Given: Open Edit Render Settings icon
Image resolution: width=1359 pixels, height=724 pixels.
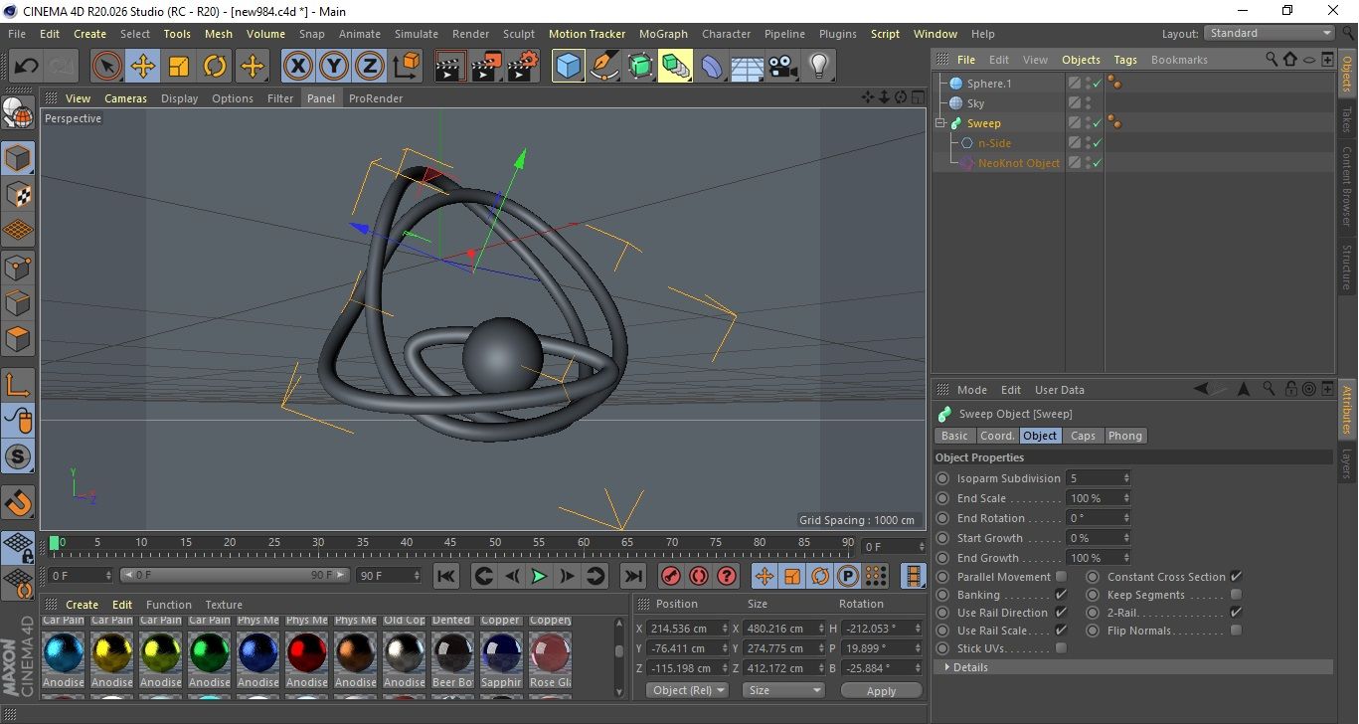Looking at the screenshot, I should (523, 67).
